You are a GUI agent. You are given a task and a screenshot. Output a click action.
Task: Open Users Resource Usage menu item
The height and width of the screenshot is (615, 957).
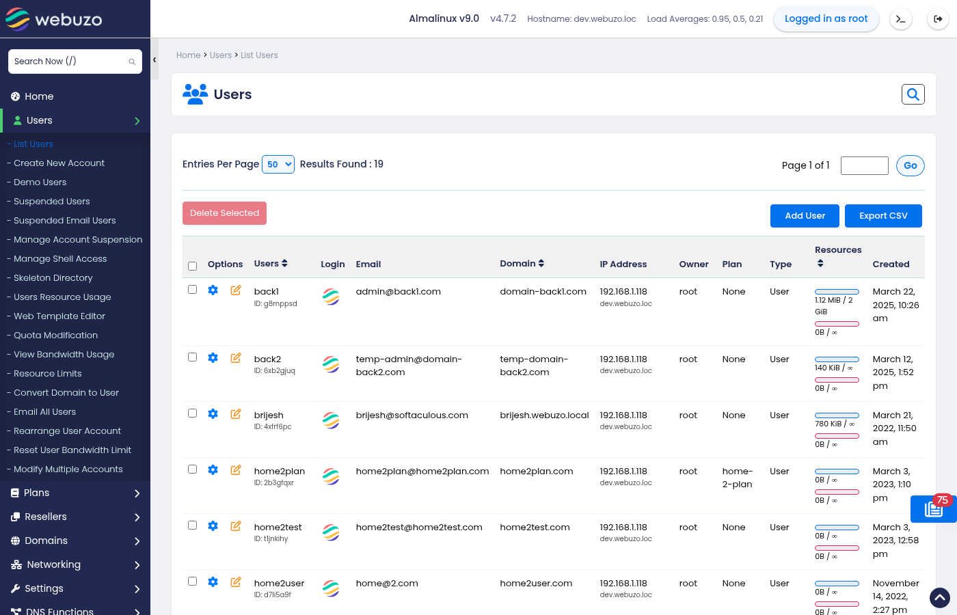(x=62, y=297)
